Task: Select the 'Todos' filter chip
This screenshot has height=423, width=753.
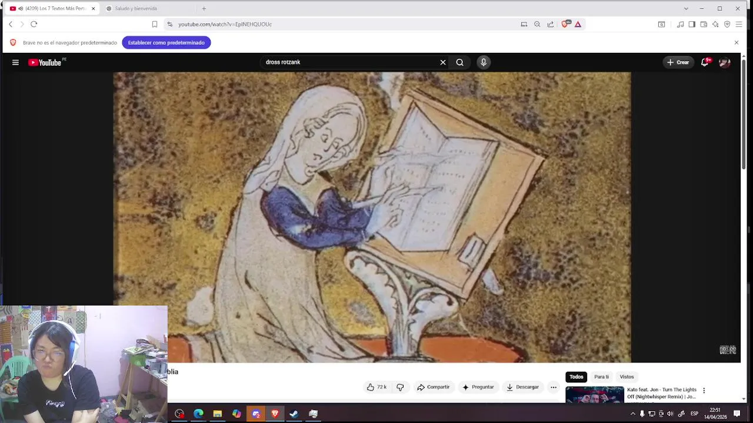Action: tap(577, 377)
